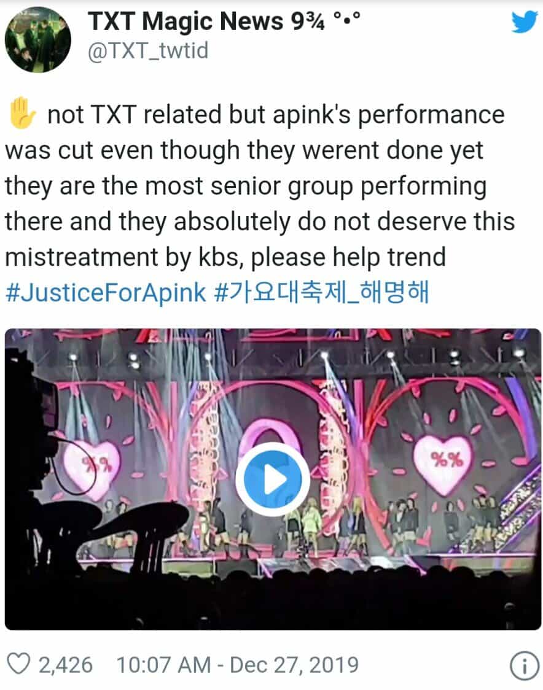543x690 pixels.
Task: Click the Twitter bird logo
Action: (525, 22)
